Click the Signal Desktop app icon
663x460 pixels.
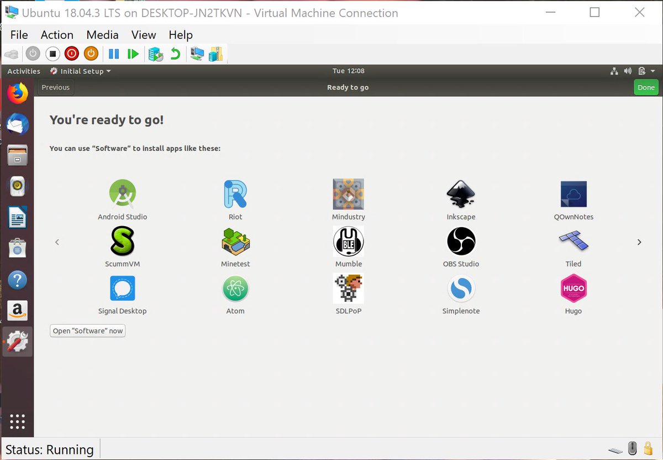[x=123, y=288]
